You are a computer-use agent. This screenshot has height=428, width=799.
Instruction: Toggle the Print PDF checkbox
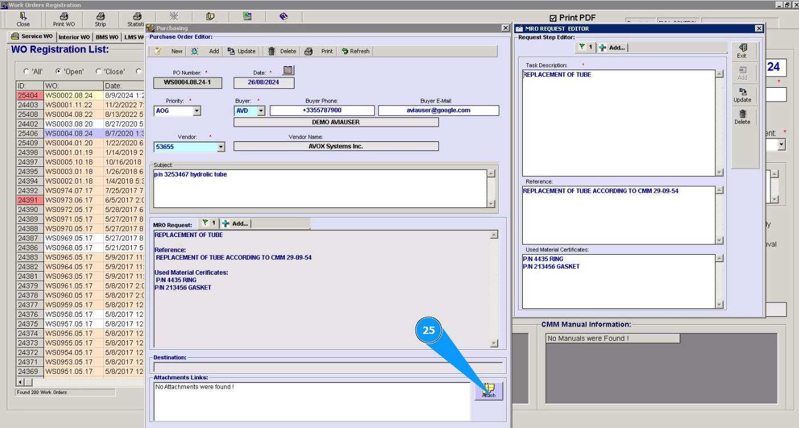coord(553,18)
